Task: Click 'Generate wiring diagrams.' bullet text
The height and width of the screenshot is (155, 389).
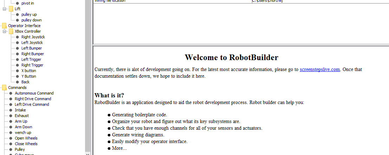Action: point(138,135)
